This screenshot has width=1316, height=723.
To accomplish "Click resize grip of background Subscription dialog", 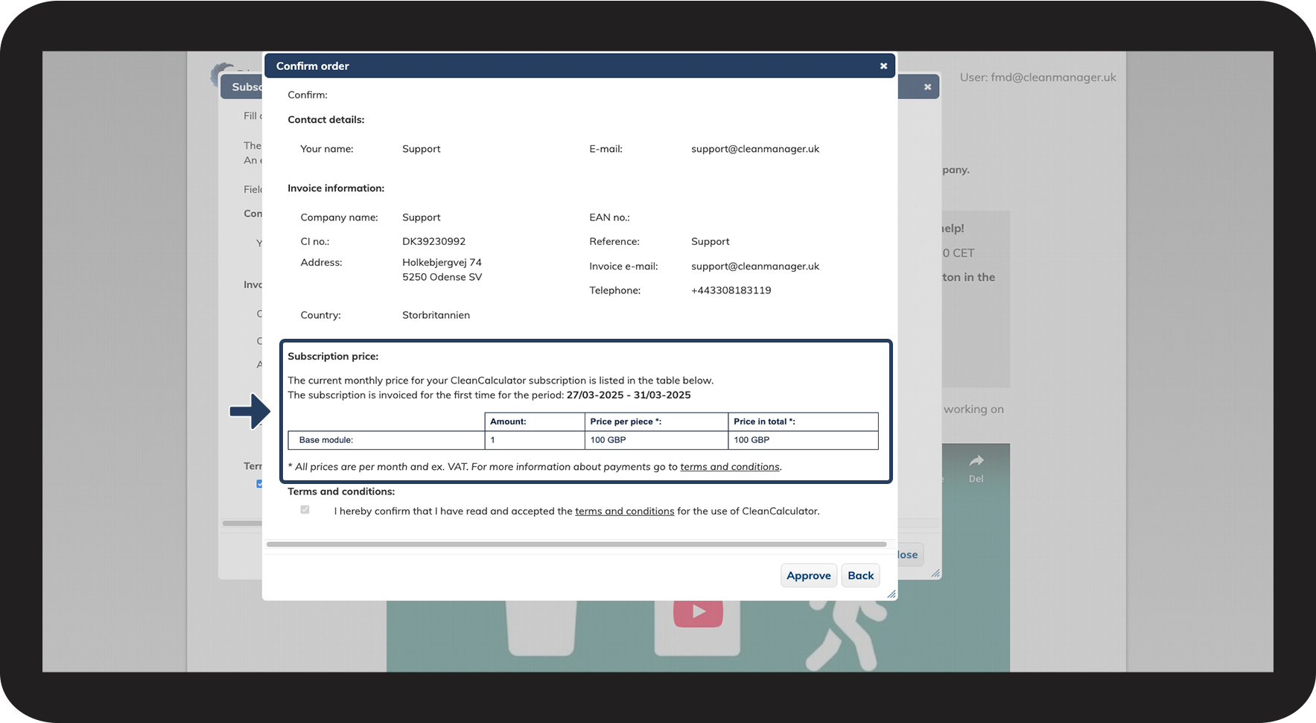I will [935, 573].
